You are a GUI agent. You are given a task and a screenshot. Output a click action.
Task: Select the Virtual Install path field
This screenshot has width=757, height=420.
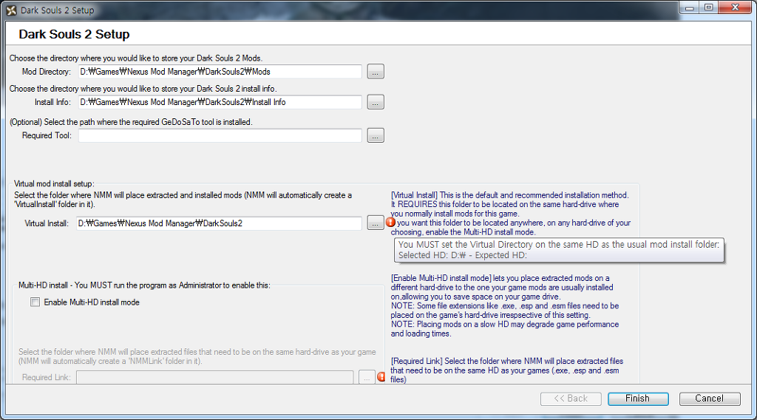click(x=220, y=223)
